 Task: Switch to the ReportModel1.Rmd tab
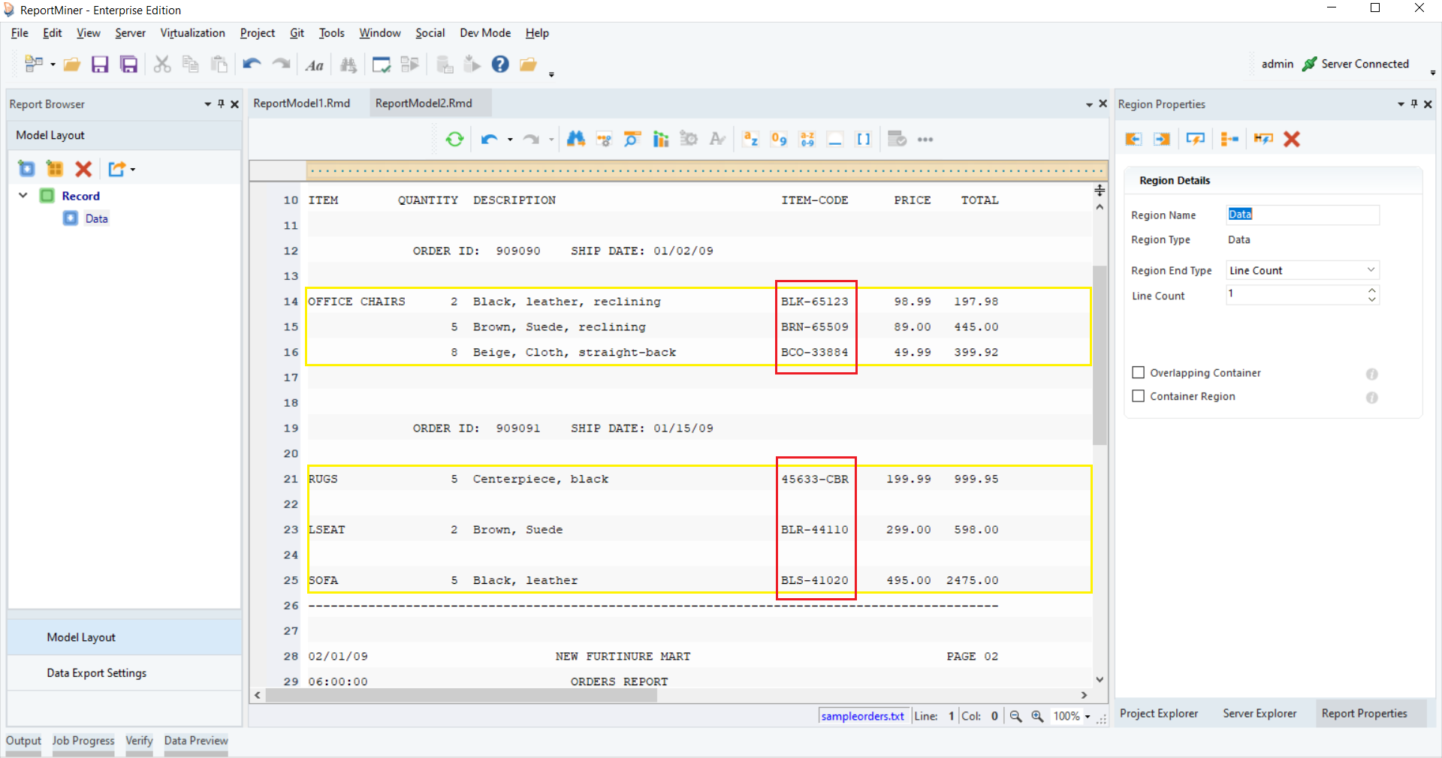coord(302,104)
